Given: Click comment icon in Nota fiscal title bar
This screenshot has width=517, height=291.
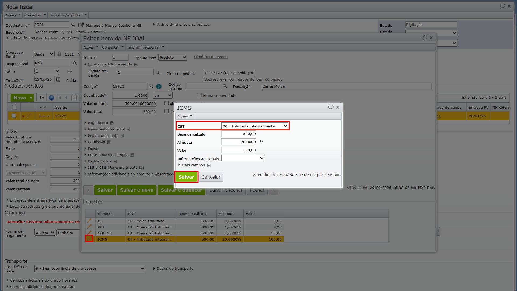Looking at the screenshot, I should point(502,6).
